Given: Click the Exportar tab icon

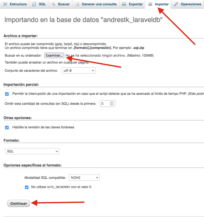Looking at the screenshot, I should point(124,4).
